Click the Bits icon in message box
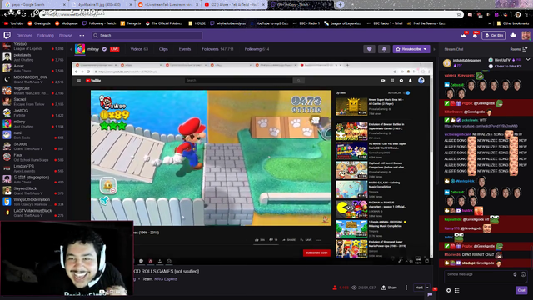Screen dimensions: 533x300 tap(515, 274)
